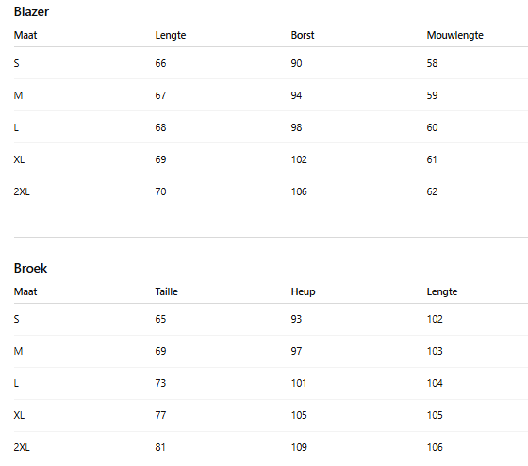Screen dimensions: 528x466
Task: Click chest value 94 for size M
Action: point(296,95)
